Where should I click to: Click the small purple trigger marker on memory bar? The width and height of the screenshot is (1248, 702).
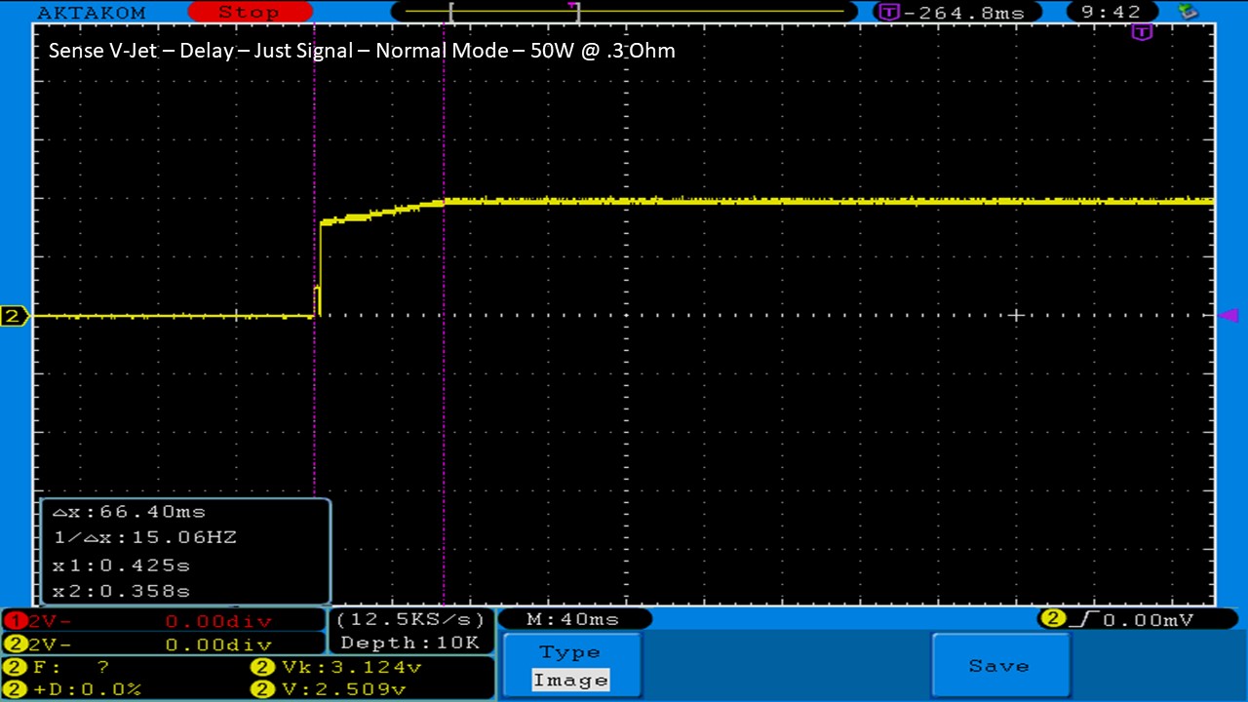click(x=571, y=6)
